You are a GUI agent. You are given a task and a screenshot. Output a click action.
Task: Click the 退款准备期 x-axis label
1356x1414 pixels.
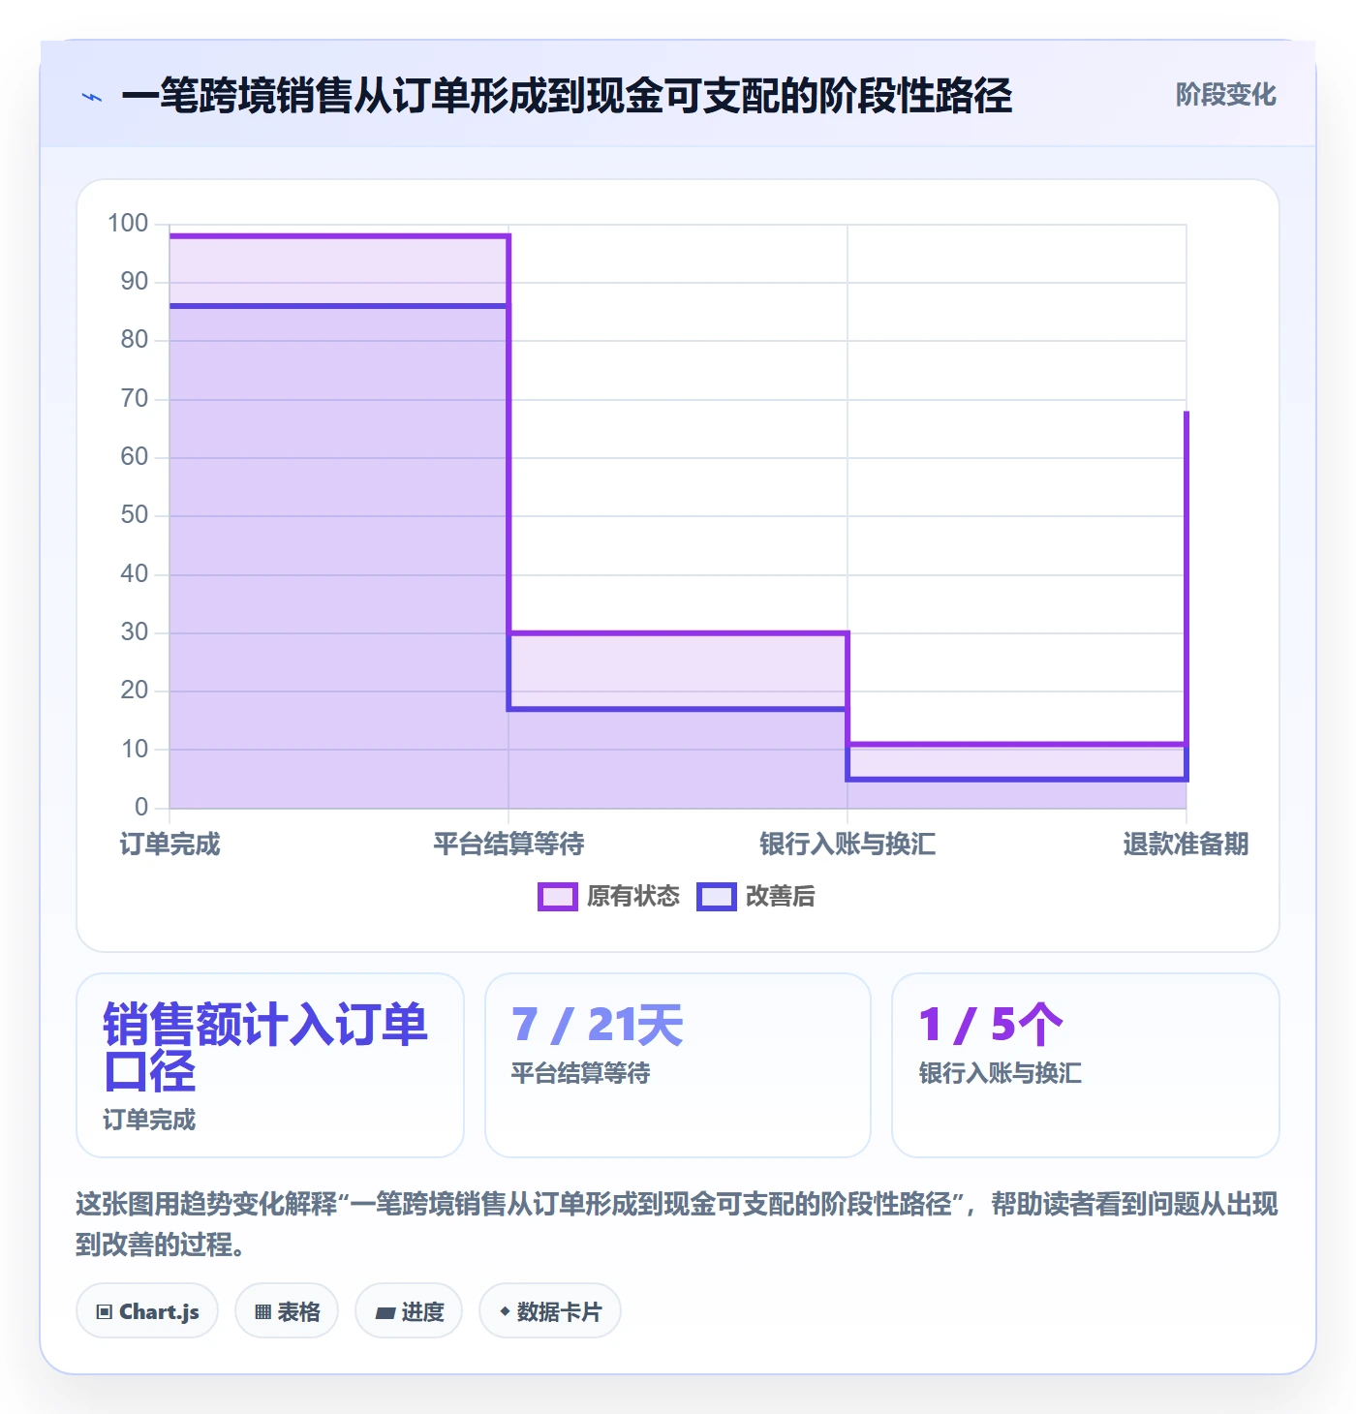pos(1186,845)
